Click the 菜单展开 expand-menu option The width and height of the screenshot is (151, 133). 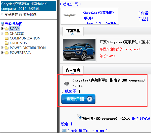[11, 15]
